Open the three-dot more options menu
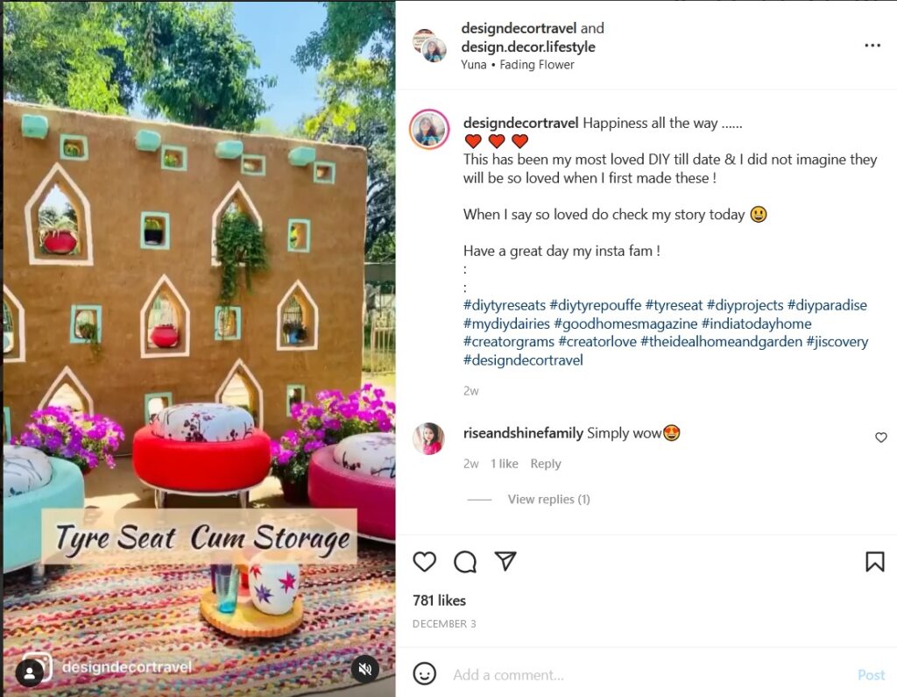The height and width of the screenshot is (697, 897). [x=872, y=46]
